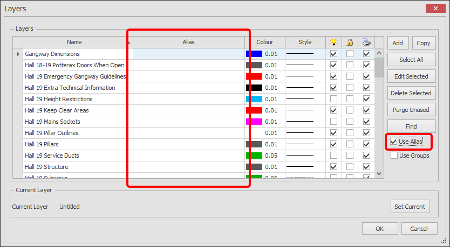450x247 pixels.
Task: Select the Hall 19 Structure layer name
Action: tap(46, 167)
